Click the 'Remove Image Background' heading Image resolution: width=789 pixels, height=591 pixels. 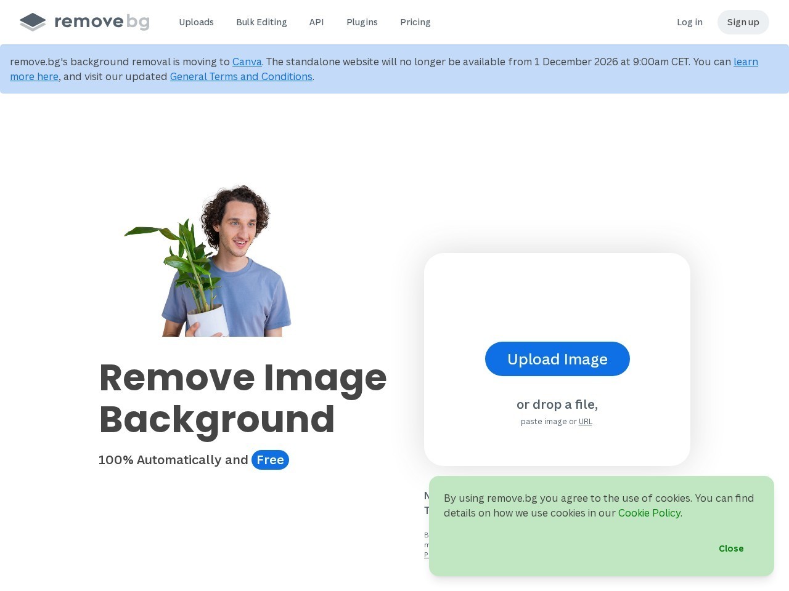pos(243,398)
